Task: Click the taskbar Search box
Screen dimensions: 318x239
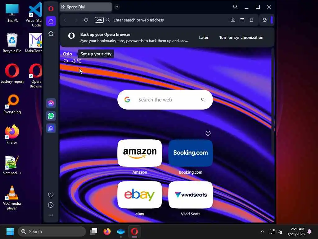Action: tap(52, 232)
